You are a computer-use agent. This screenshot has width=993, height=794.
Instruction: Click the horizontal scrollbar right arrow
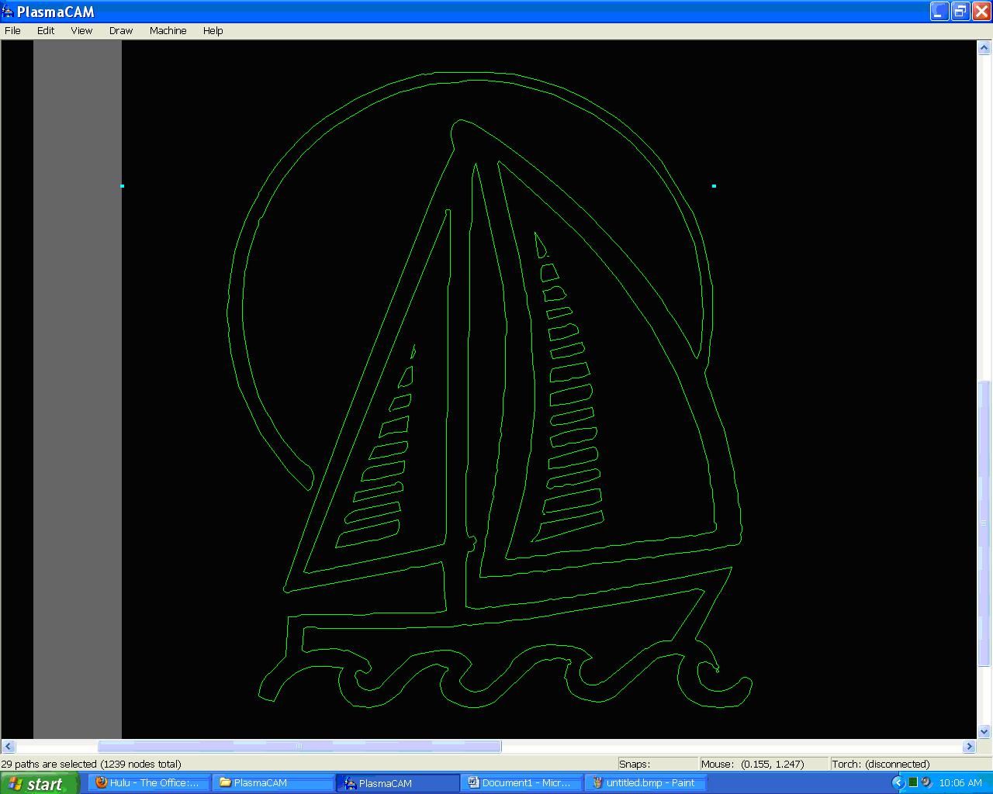[x=969, y=746]
